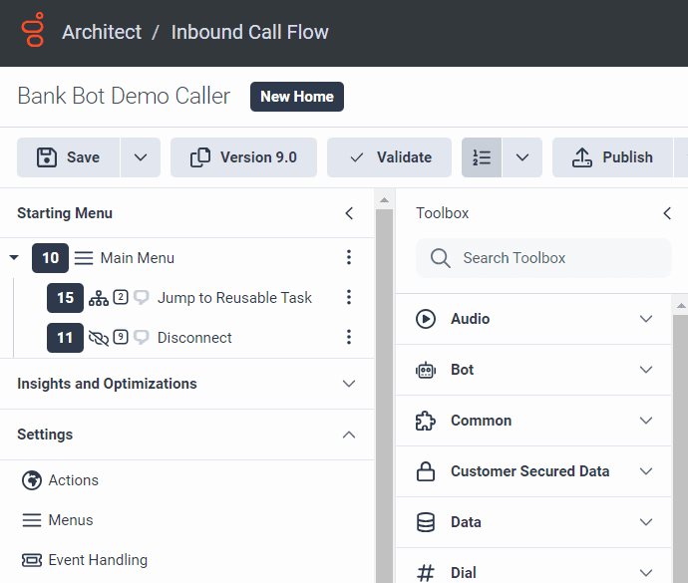Click the Search Toolbox field
Screen dimensions: 688x583
click(x=543, y=258)
